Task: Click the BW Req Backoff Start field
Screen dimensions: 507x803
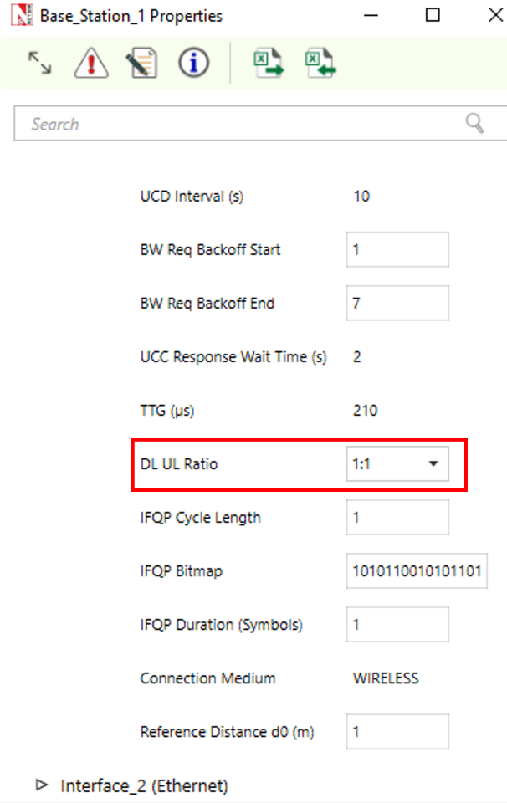Action: pos(397,249)
